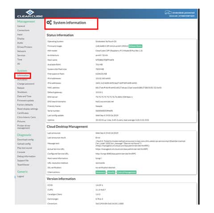Viewport: 214px width, 213px height.
Task: Click the Default gateway value 10.0.0.1
Action: pyautogui.click(x=99, y=92)
